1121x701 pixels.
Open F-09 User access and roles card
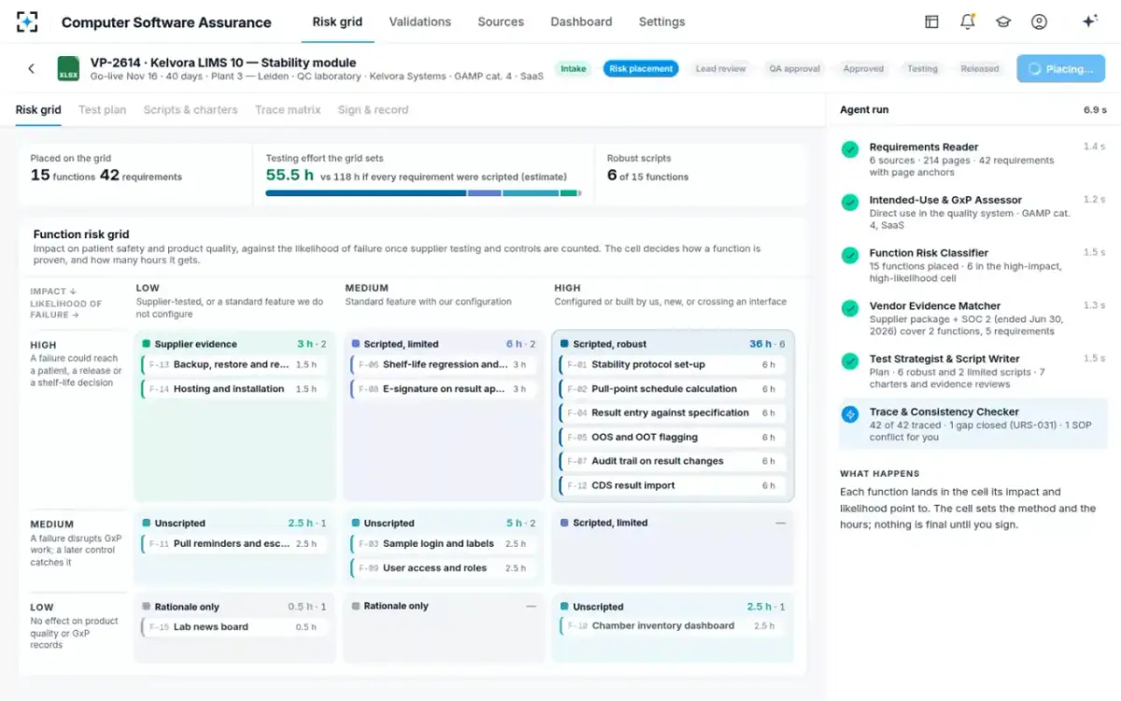pos(444,567)
